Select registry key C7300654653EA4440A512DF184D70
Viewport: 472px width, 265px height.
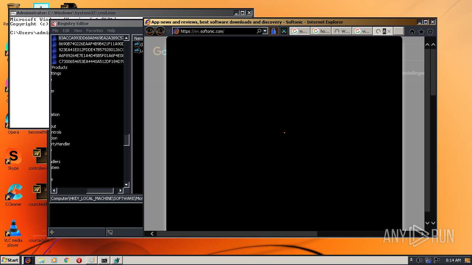pyautogui.click(x=91, y=61)
